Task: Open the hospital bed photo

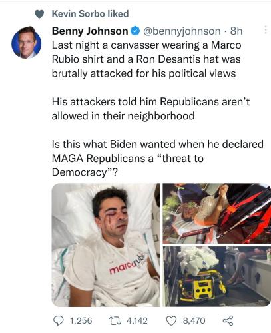Action: (106, 245)
